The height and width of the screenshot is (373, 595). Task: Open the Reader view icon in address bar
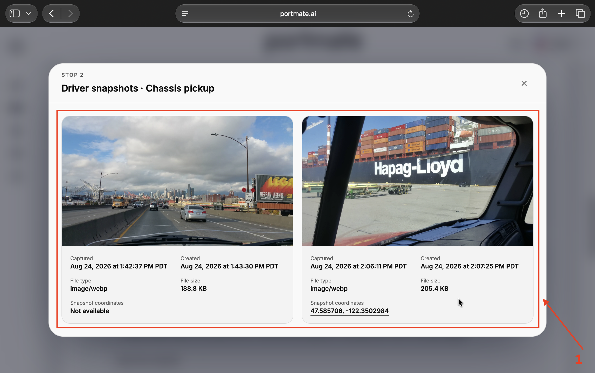[x=185, y=13]
